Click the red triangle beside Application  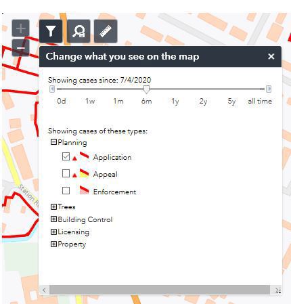[74, 158]
